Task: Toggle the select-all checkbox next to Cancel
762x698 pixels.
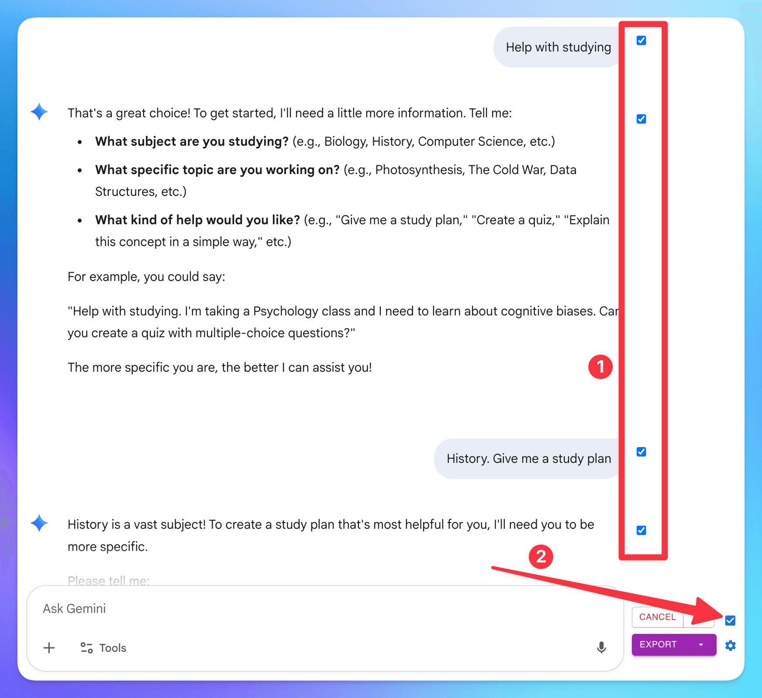Action: click(x=730, y=620)
